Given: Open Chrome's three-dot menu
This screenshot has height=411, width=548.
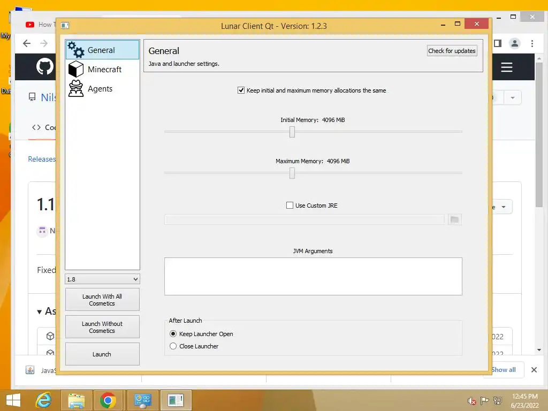Looking at the screenshot, I should click(532, 43).
